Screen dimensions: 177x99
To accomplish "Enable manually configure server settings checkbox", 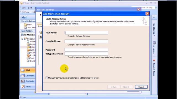I will click(x=47, y=78).
